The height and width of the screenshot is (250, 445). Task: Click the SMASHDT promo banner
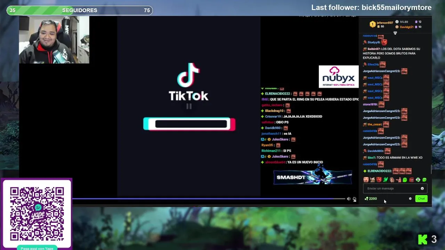(x=313, y=177)
